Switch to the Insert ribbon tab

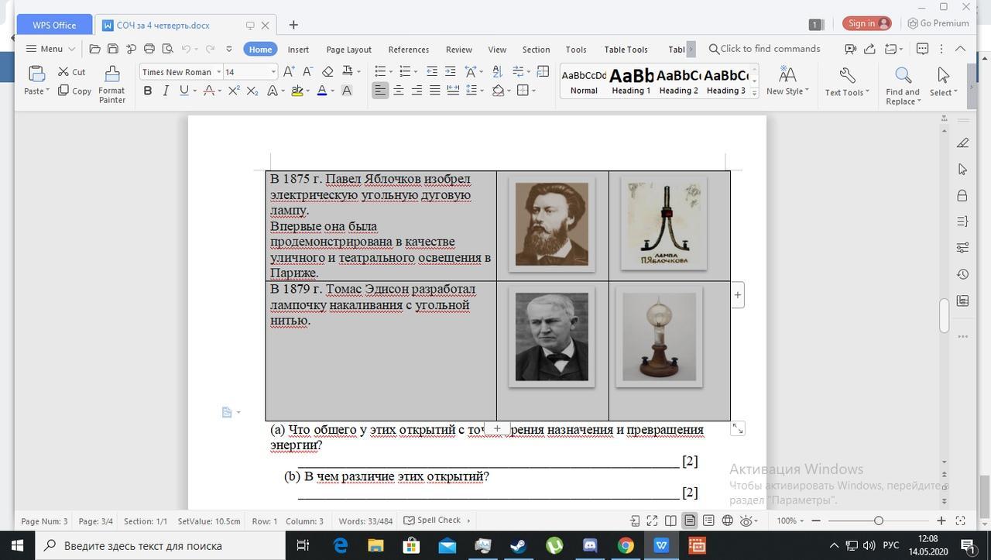(x=298, y=49)
